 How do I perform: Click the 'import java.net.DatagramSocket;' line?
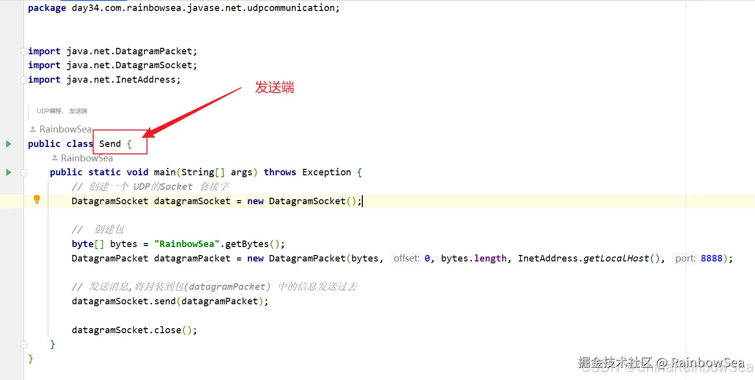click(113, 65)
